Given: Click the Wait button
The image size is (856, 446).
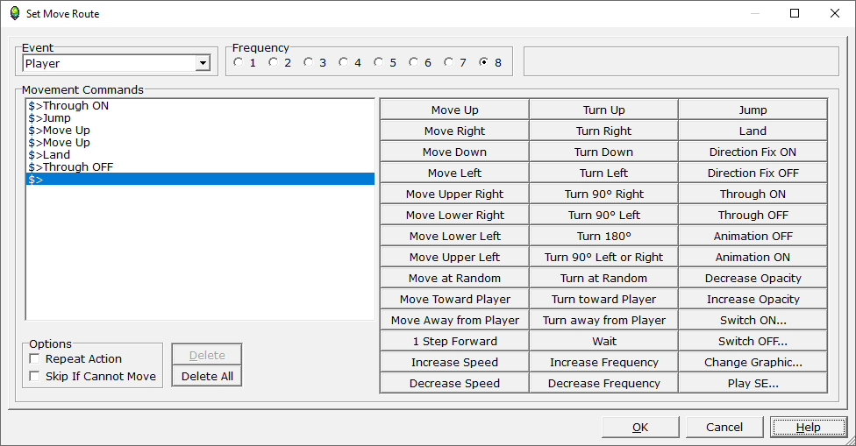Looking at the screenshot, I should point(603,342).
